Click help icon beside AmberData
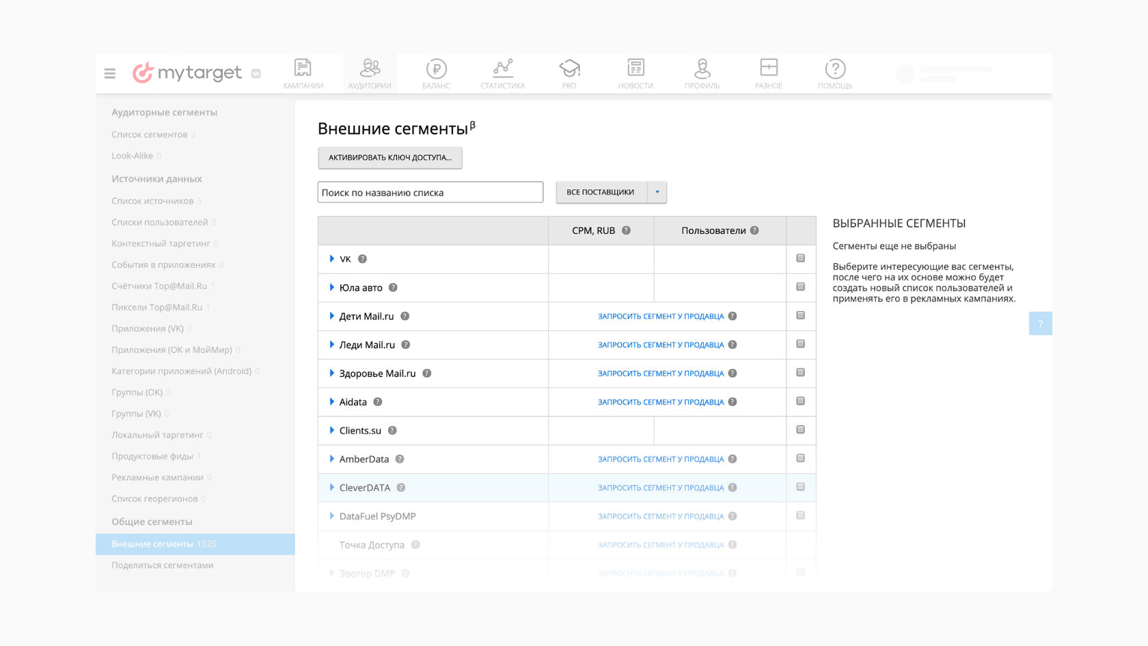Screen dimensions: 1148x646 (x=400, y=459)
